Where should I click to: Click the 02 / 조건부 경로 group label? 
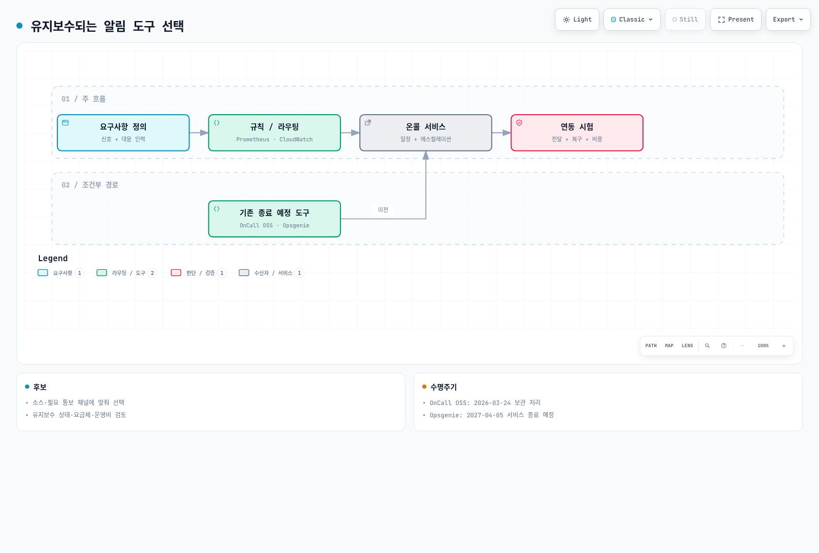coord(90,185)
